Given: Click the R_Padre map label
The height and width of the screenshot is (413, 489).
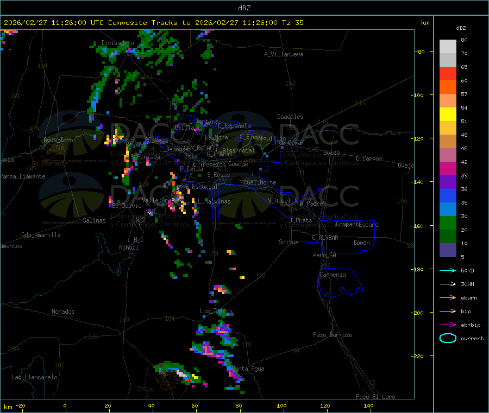Looking at the screenshot, I should coord(311,204).
